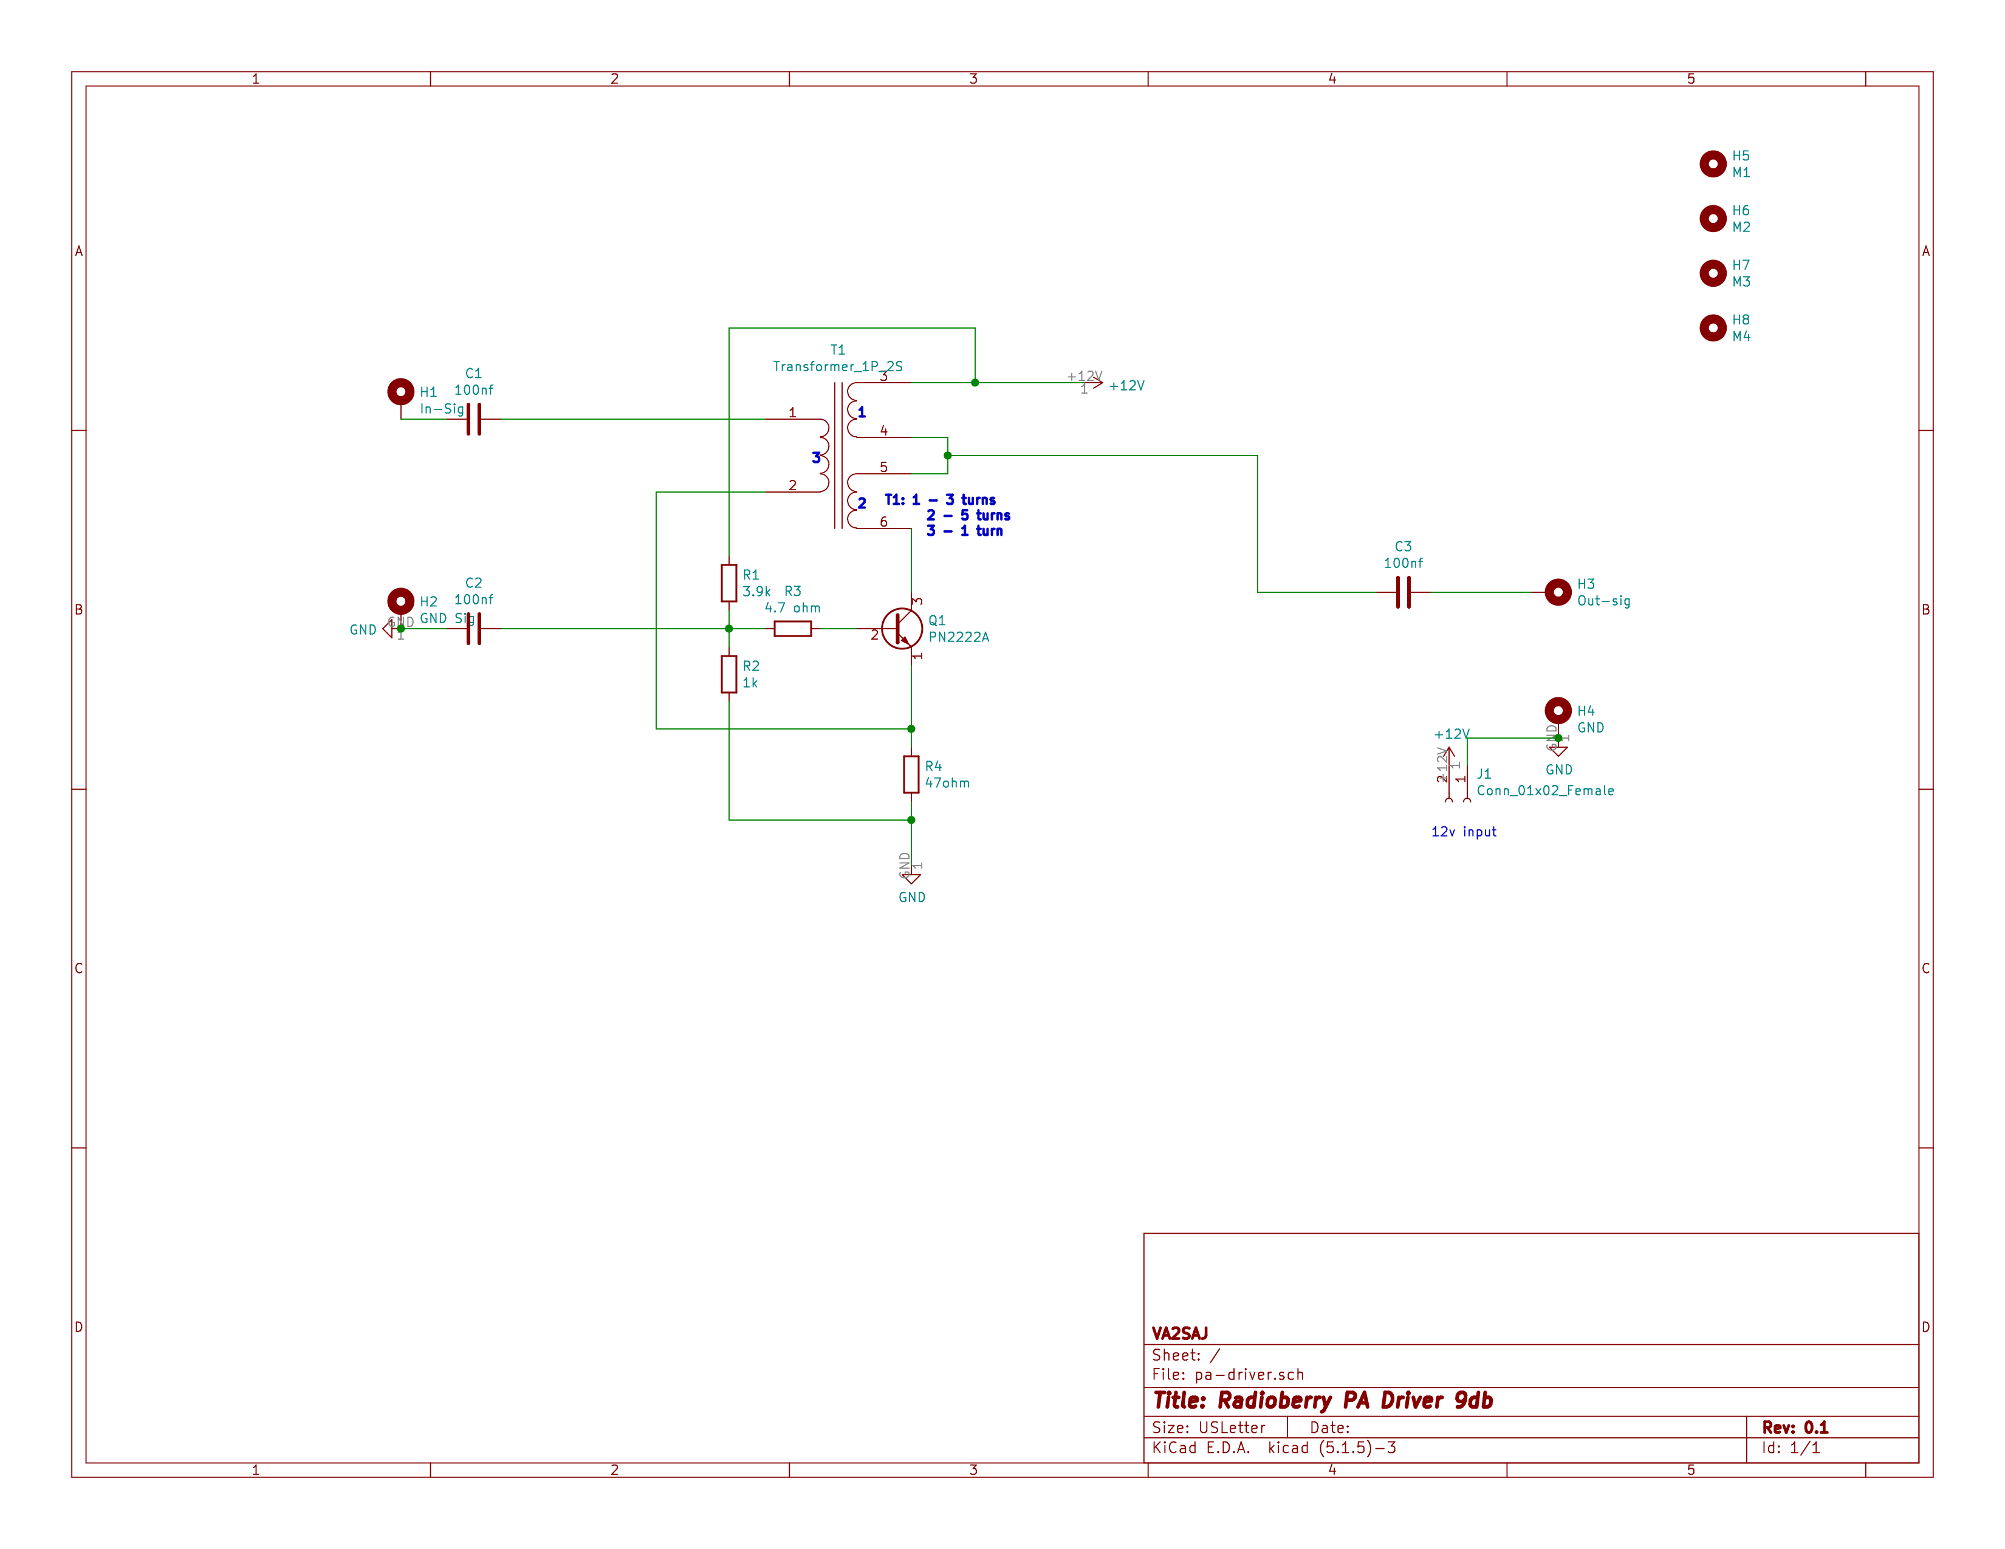This screenshot has width=2005, height=1549.
Task: Click the 'Rev: 0.1' field
Action: coord(1795,1428)
